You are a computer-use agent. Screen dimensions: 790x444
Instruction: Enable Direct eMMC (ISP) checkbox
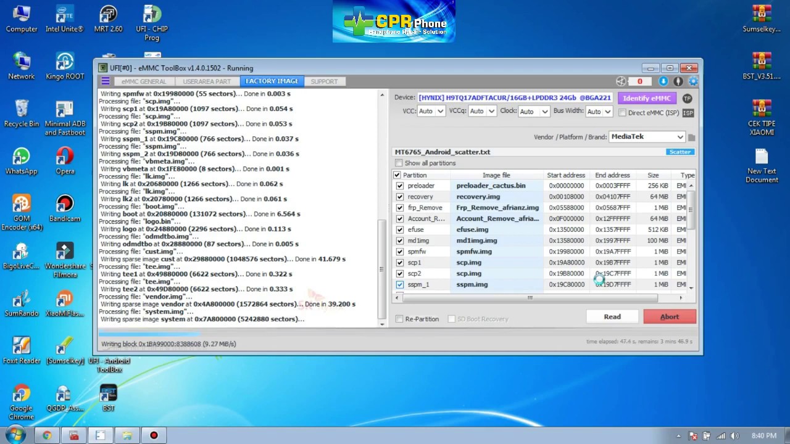pos(622,113)
